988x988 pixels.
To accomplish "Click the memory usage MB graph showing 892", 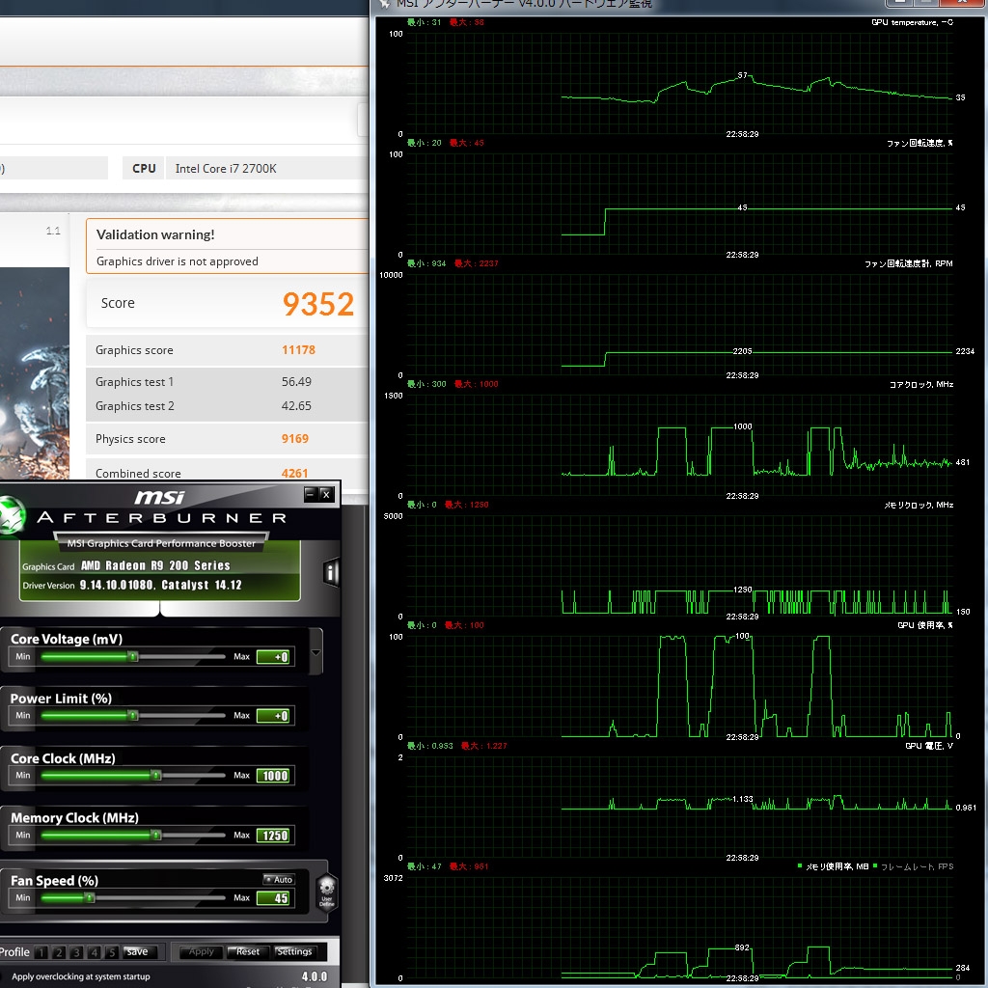I will click(x=680, y=927).
